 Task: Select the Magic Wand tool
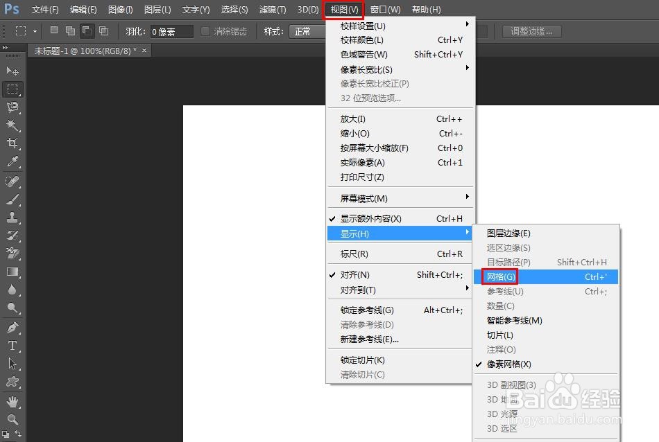12,125
